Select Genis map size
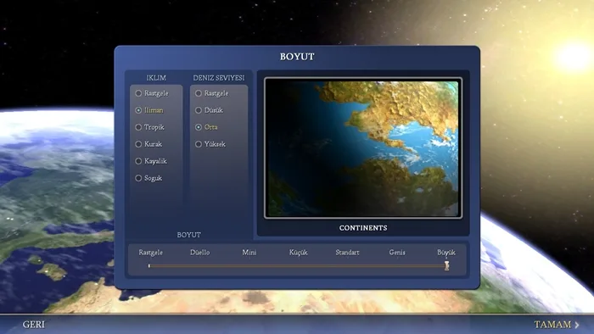594x334 pixels. tap(397, 253)
